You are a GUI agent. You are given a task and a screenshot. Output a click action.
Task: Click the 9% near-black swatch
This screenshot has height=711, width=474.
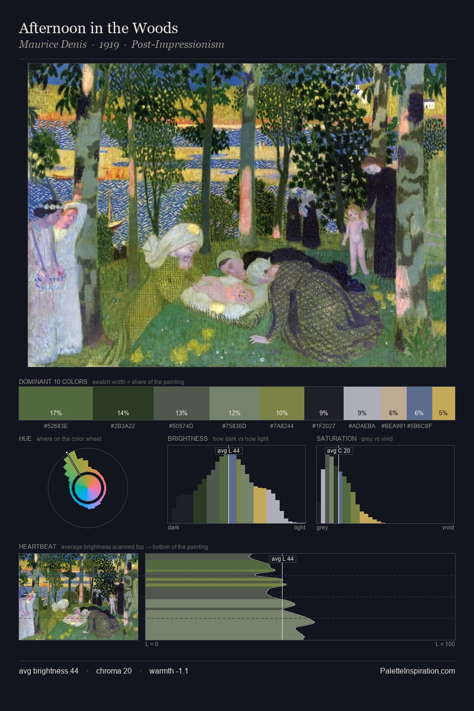(x=324, y=403)
